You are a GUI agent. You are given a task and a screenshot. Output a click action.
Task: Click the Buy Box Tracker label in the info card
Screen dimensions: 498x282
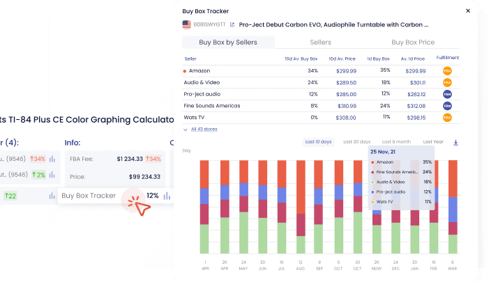point(89,196)
